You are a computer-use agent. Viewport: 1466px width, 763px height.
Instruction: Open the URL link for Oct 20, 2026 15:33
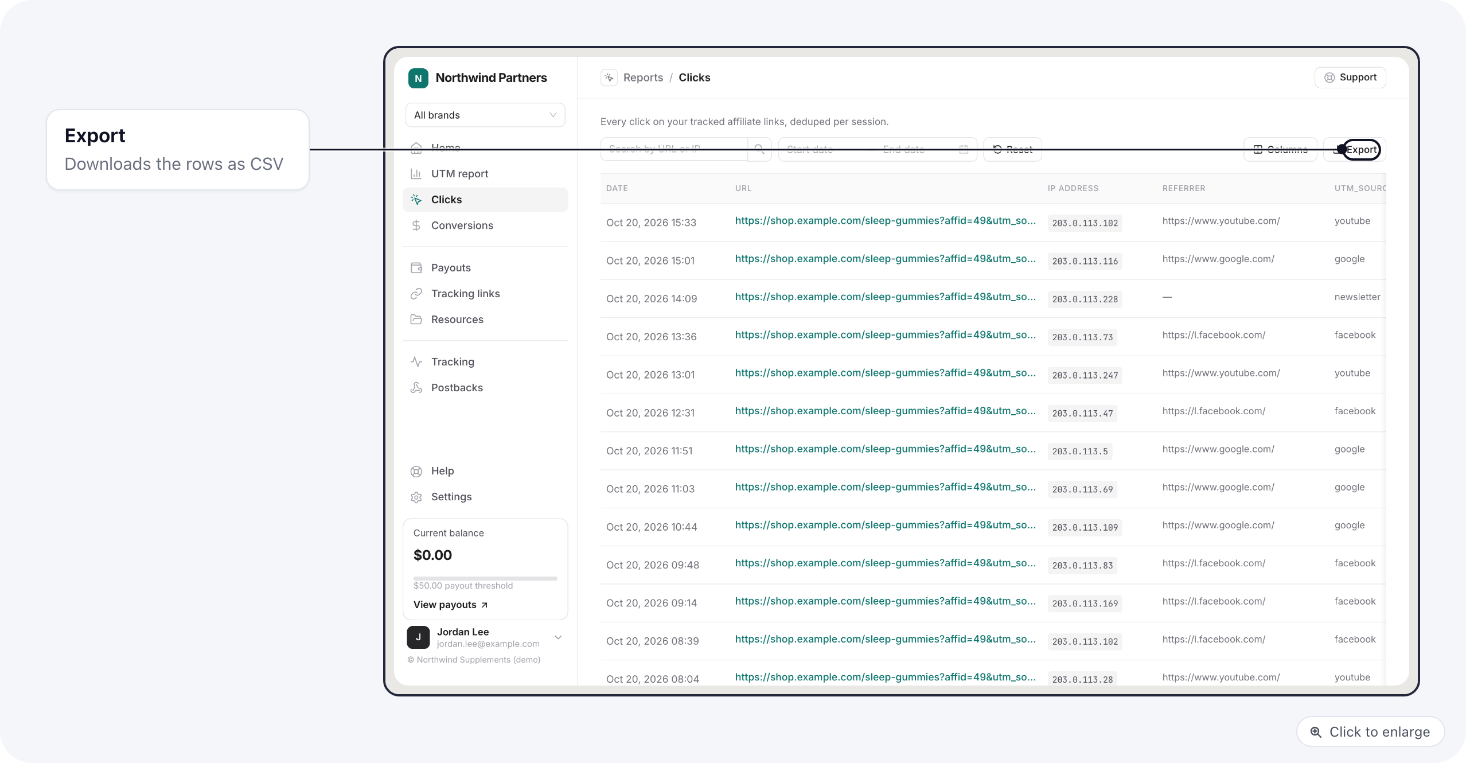[886, 221]
